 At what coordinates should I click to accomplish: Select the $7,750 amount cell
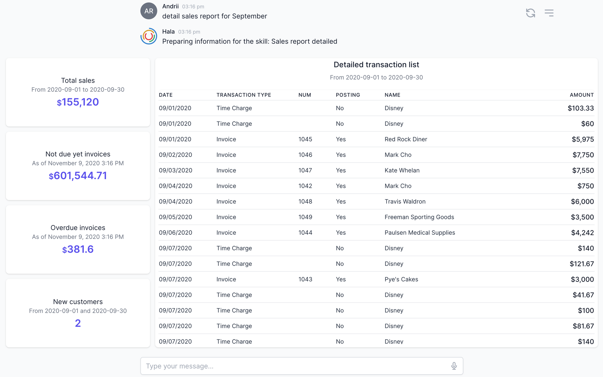tap(583, 155)
